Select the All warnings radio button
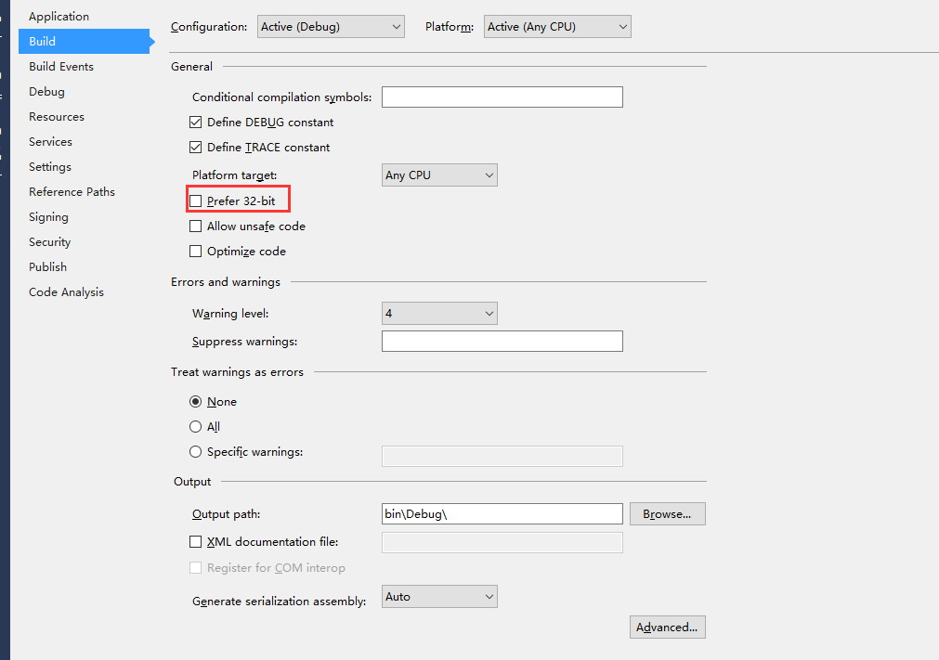The width and height of the screenshot is (939, 660). 195,427
